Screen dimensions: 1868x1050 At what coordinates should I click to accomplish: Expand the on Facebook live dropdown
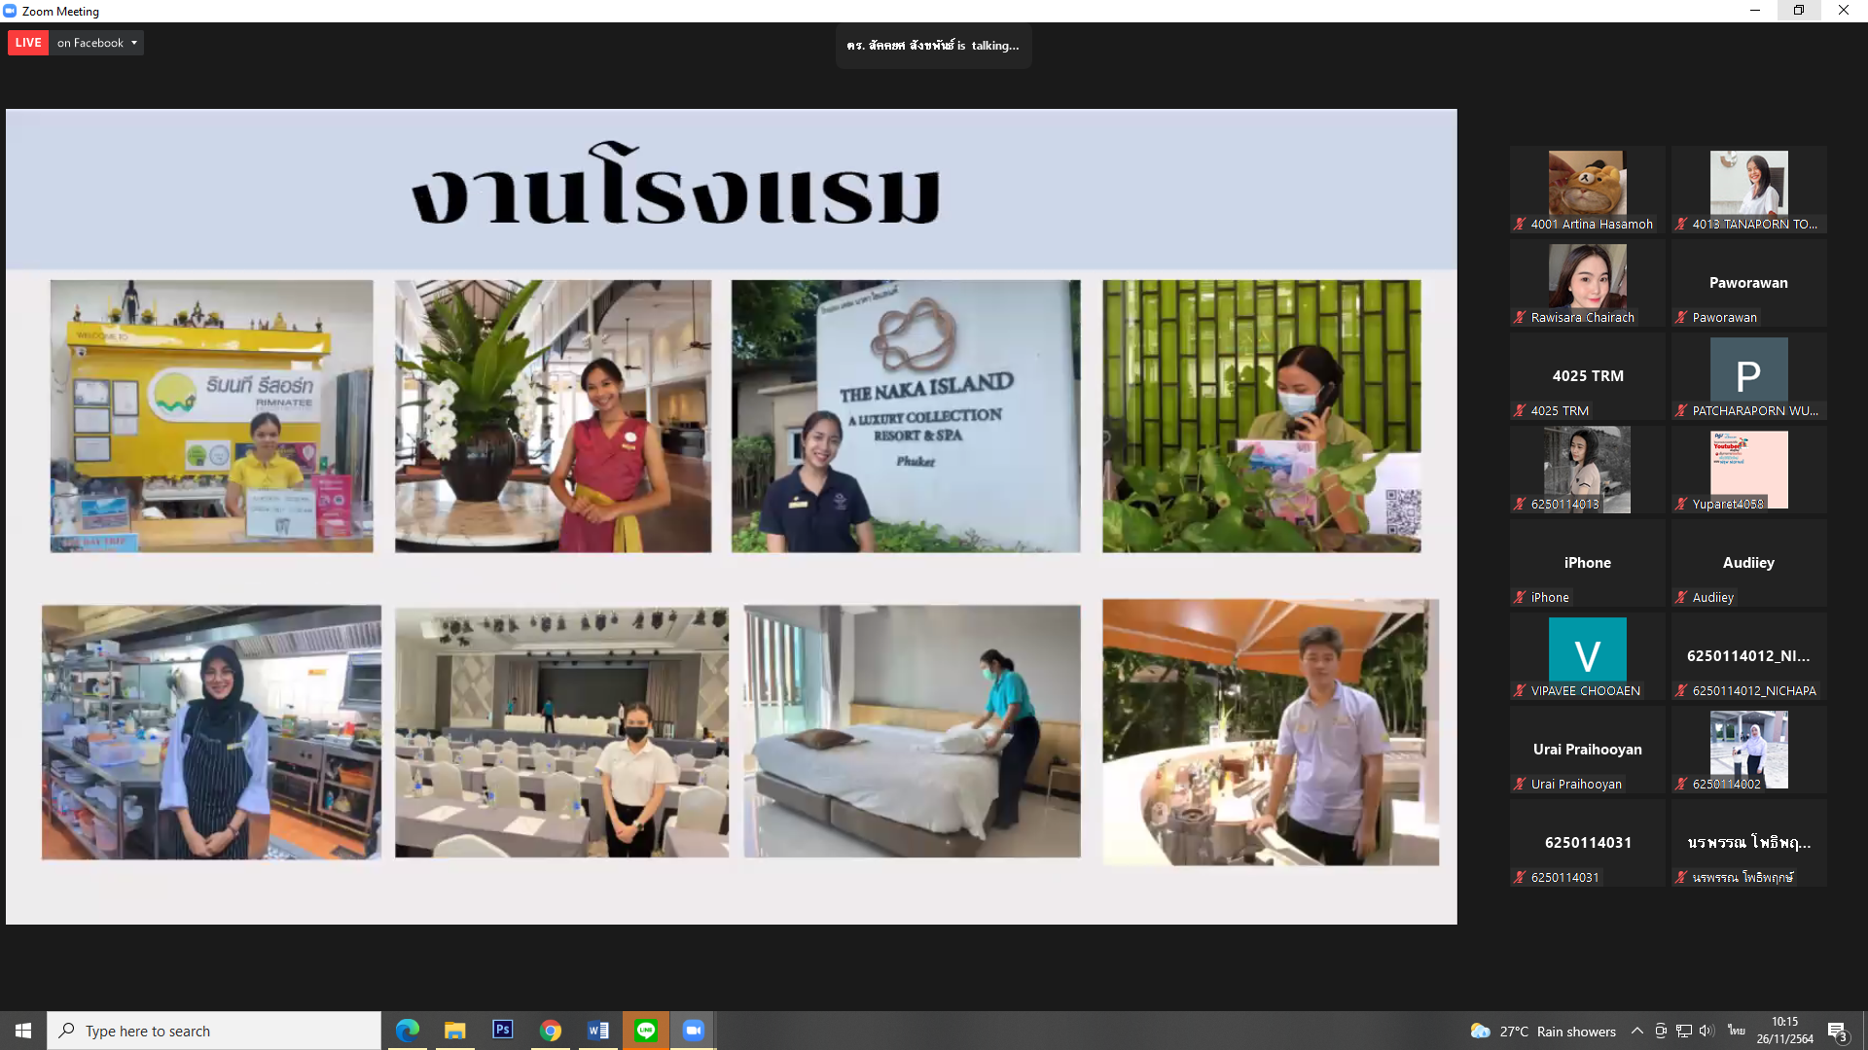134,43
